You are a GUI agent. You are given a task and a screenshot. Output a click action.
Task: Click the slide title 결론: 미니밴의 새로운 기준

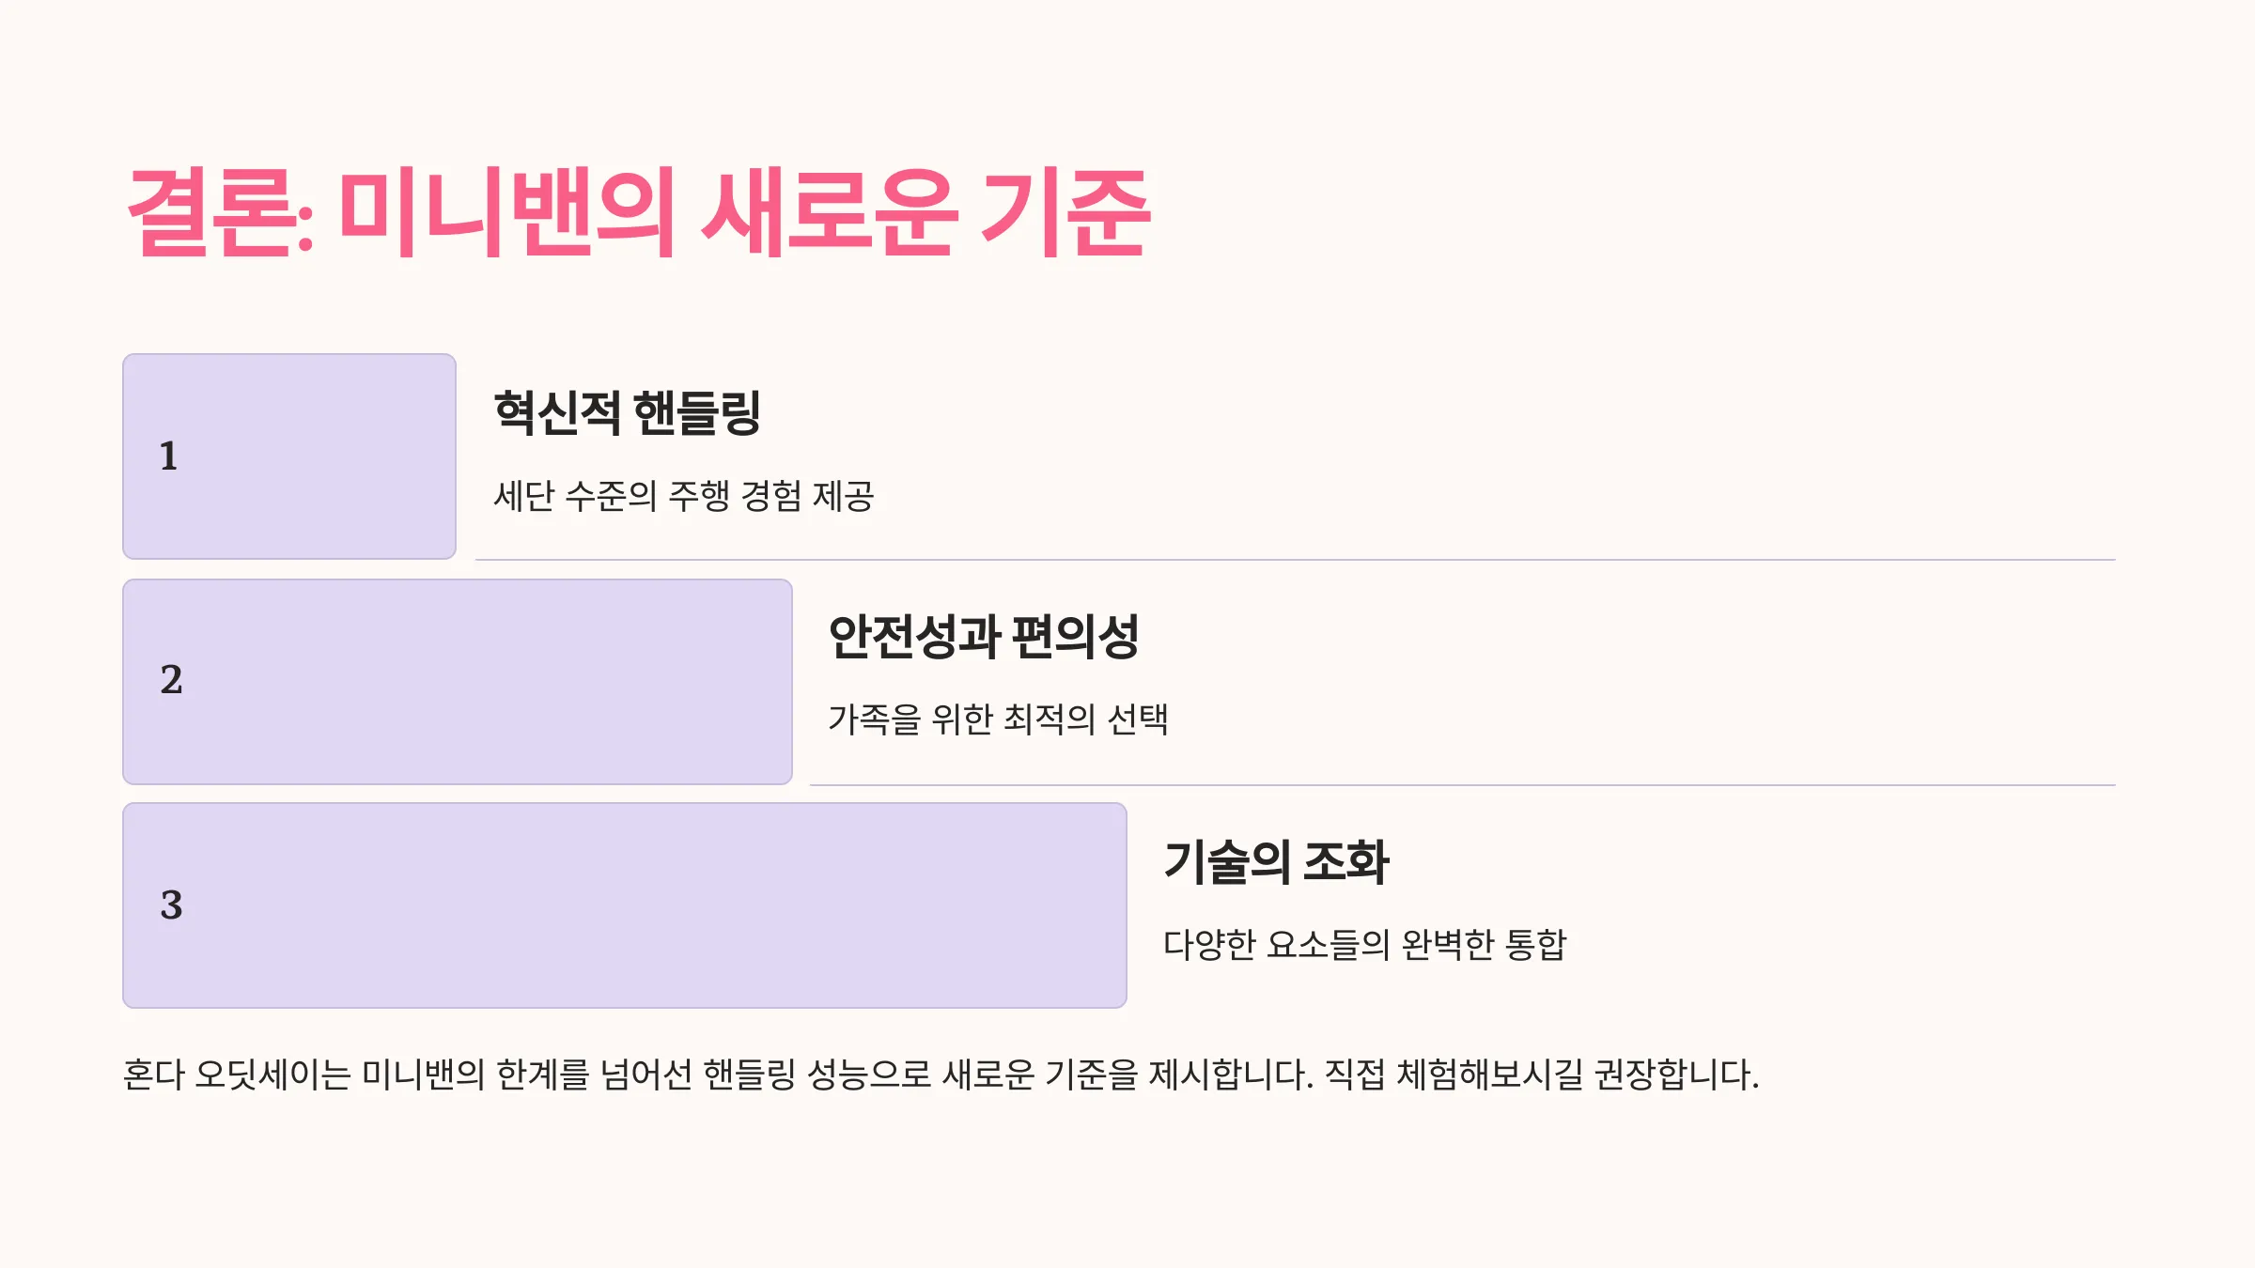[639, 212]
